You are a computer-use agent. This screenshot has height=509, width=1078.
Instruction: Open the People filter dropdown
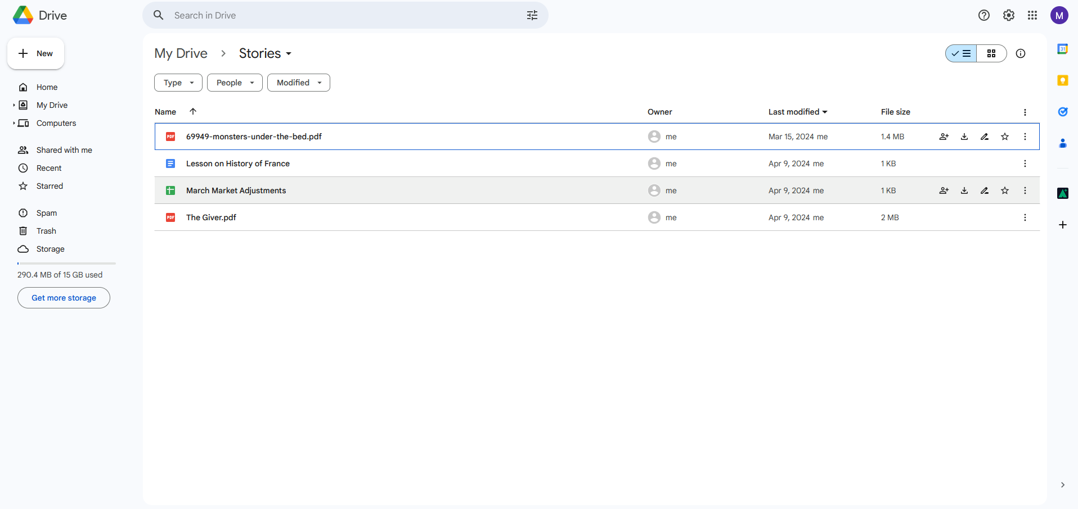235,83
